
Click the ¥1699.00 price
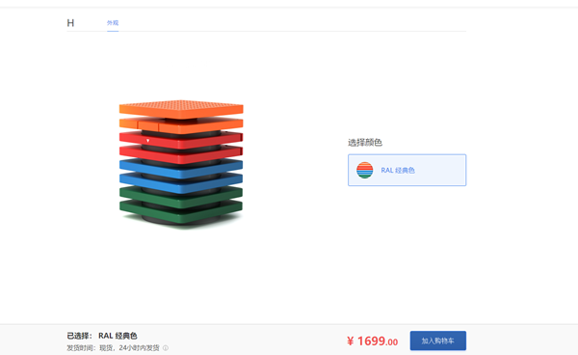click(x=372, y=341)
